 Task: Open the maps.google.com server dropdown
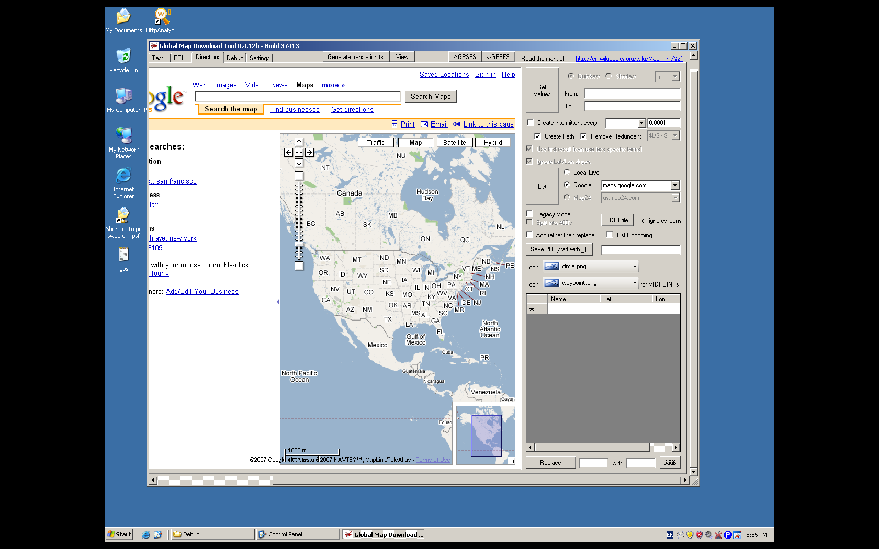click(675, 185)
